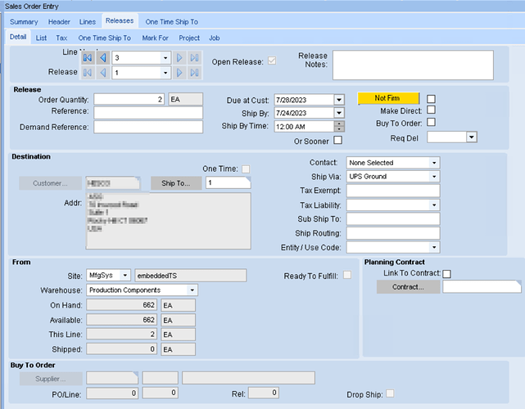
Task: Open the Tax sub-tab
Action: (x=61, y=38)
